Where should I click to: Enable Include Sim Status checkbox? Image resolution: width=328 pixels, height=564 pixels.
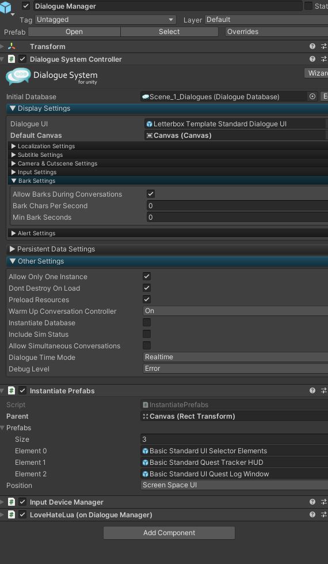(146, 334)
